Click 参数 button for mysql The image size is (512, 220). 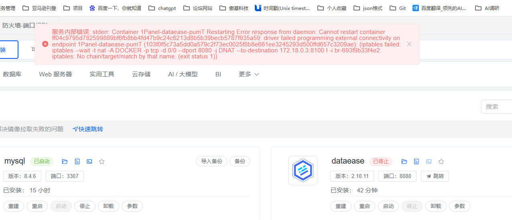[132, 206]
